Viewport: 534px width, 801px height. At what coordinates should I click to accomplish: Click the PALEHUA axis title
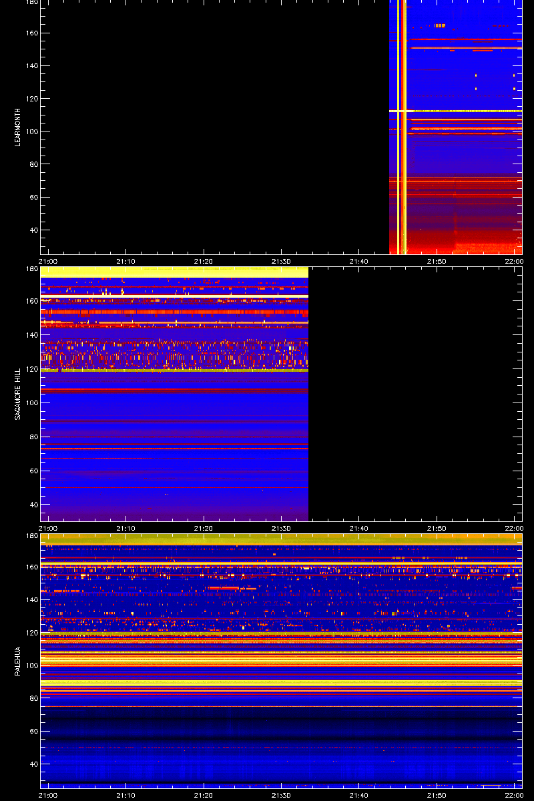click(19, 661)
